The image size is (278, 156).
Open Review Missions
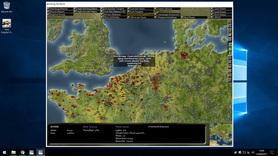coord(114,14)
